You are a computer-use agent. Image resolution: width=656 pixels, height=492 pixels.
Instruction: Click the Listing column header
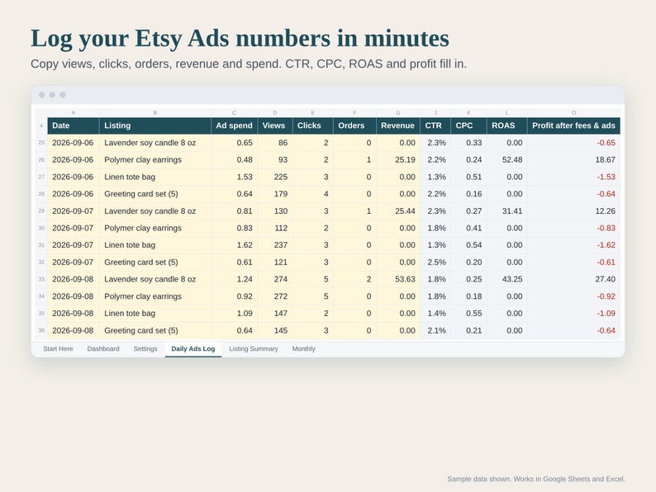tap(154, 125)
